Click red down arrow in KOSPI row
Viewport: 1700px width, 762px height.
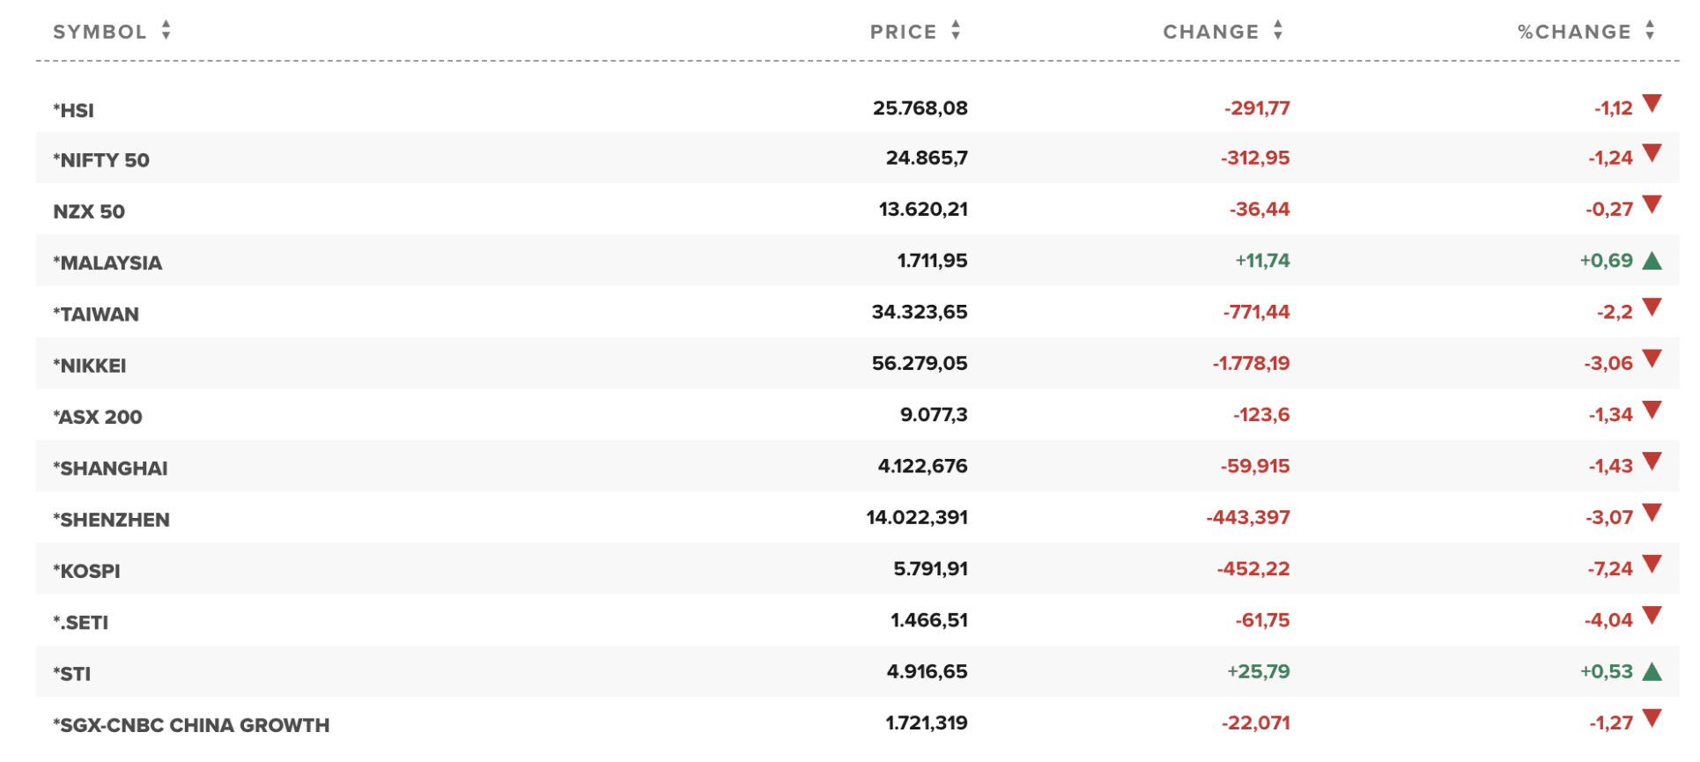(1652, 565)
